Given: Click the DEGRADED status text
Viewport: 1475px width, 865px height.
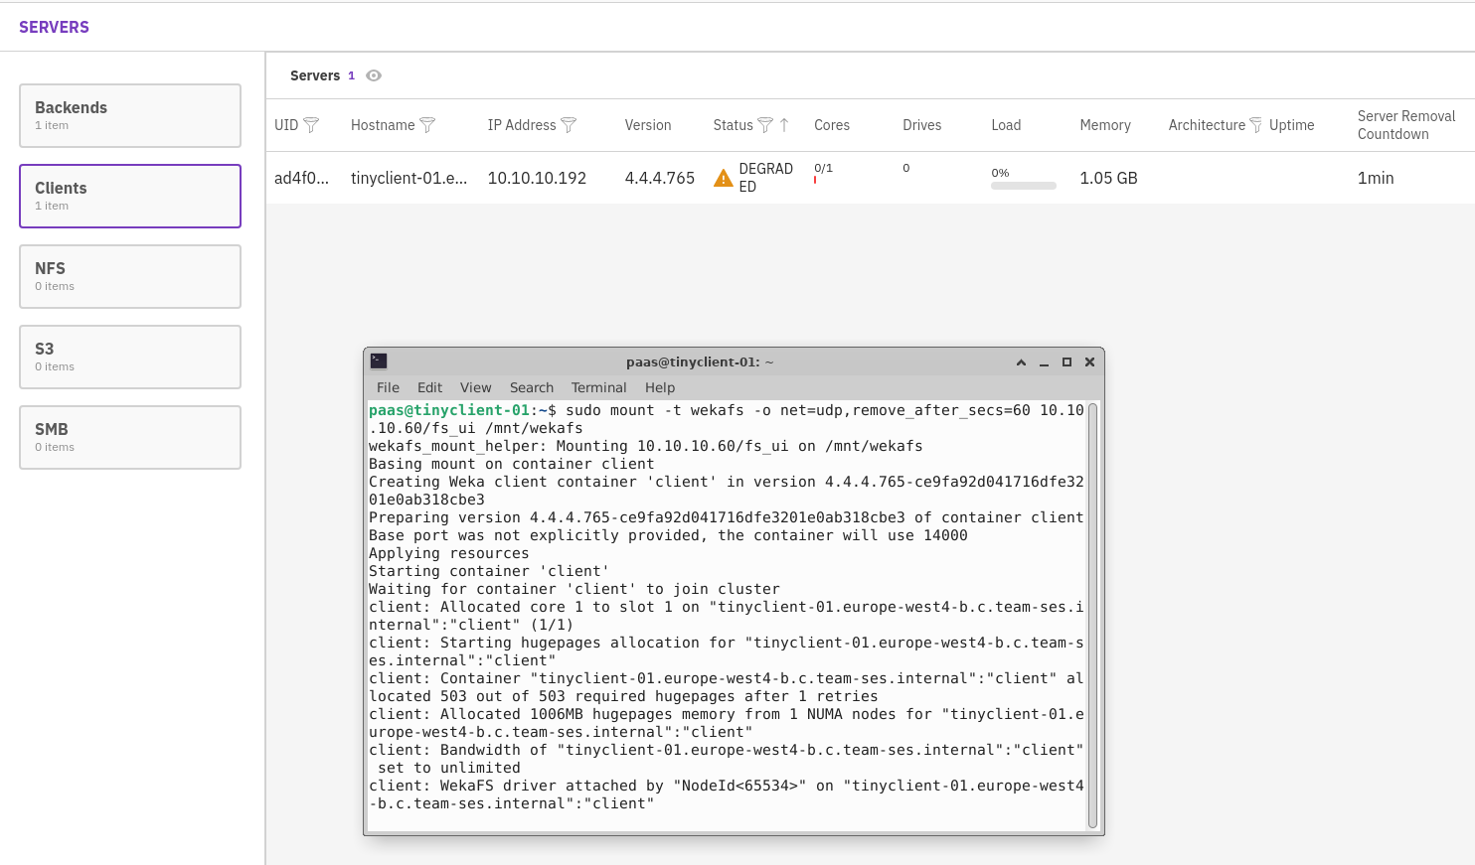Looking at the screenshot, I should pos(765,178).
